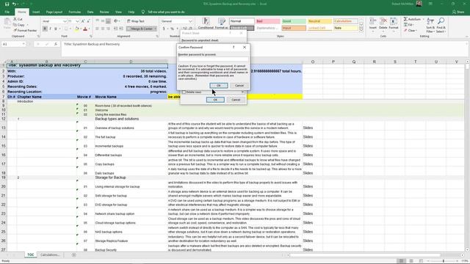This screenshot has width=470, height=264.
Task: Click OK in Confirm Password dialog
Action: click(x=219, y=86)
